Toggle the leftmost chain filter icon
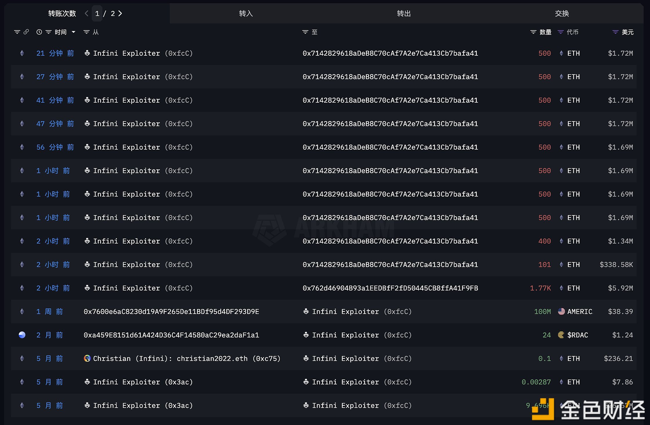 tap(17, 32)
